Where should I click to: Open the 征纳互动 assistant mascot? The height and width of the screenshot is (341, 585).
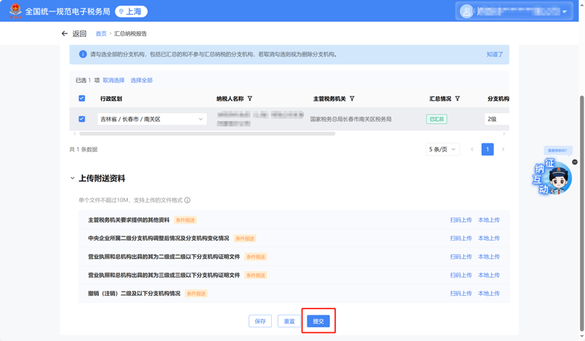click(555, 178)
